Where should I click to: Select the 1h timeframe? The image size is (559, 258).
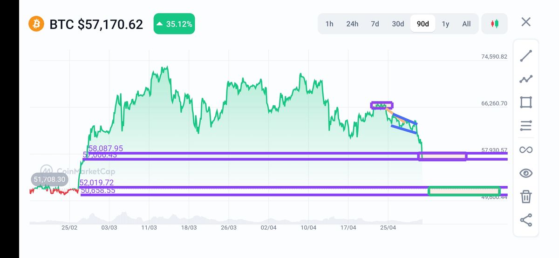329,24
